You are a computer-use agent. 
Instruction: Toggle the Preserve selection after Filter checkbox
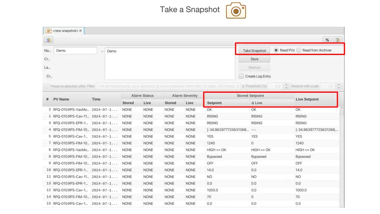46,86
